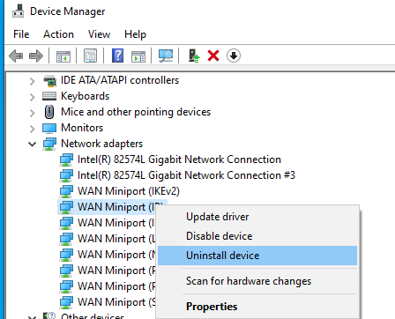Click red X Uninstall device toolbar icon
The height and width of the screenshot is (319, 395).
coord(213,56)
